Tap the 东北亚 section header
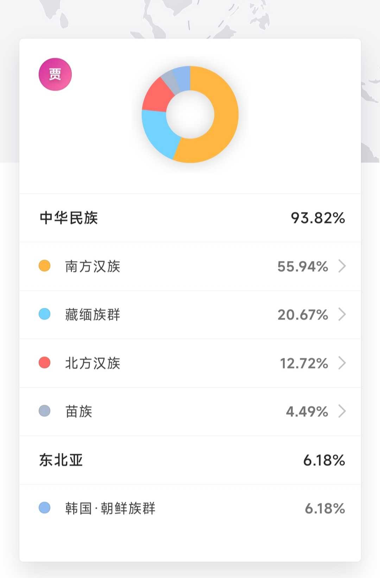 61,460
